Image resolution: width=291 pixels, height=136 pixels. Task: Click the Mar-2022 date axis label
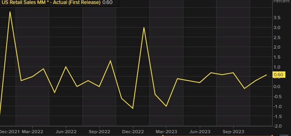(x=32, y=132)
